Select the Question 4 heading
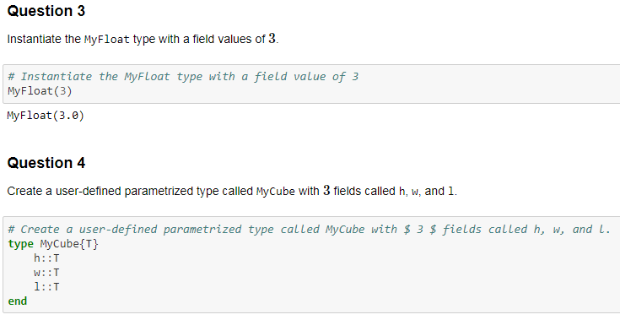620x320 pixels. pyautogui.click(x=46, y=163)
